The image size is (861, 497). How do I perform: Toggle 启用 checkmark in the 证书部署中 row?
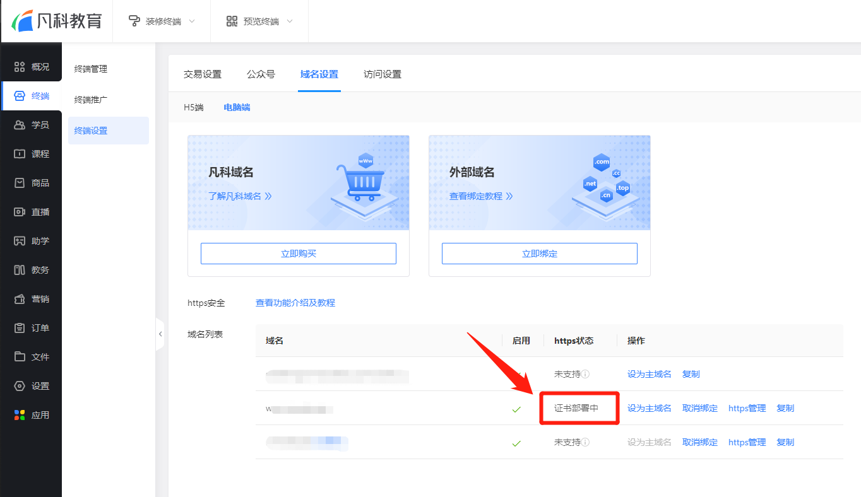pos(516,409)
